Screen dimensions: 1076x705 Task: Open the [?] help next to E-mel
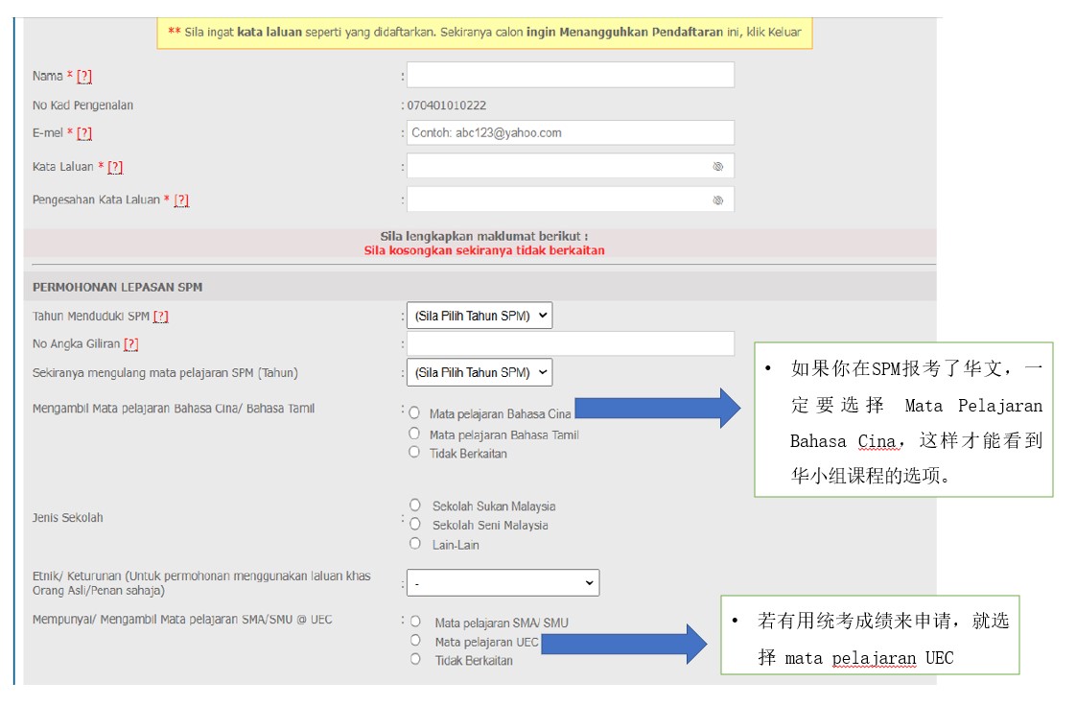(x=84, y=133)
